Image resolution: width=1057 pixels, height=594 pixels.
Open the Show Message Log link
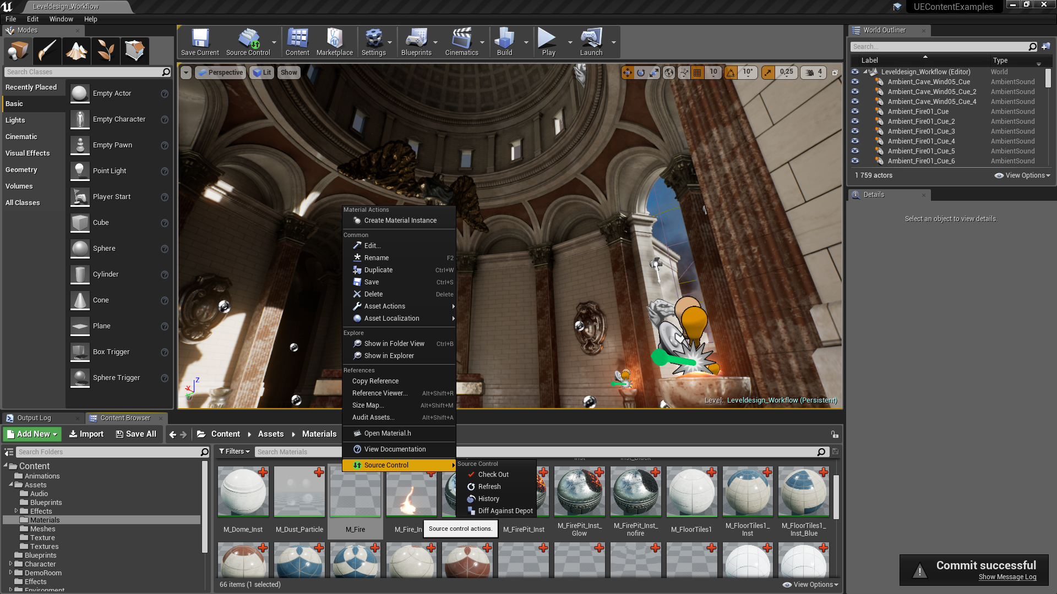(1007, 577)
